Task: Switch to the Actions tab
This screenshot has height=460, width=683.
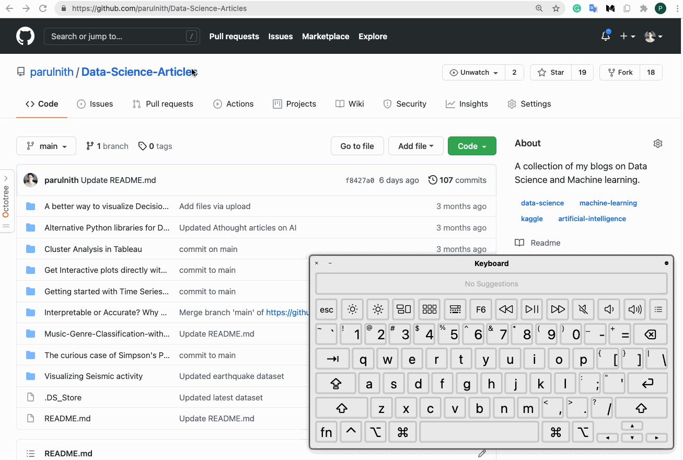Action: click(234, 104)
